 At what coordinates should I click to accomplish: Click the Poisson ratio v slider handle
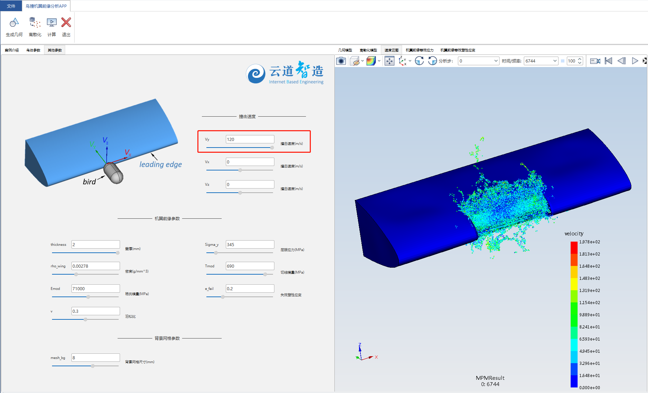point(85,319)
